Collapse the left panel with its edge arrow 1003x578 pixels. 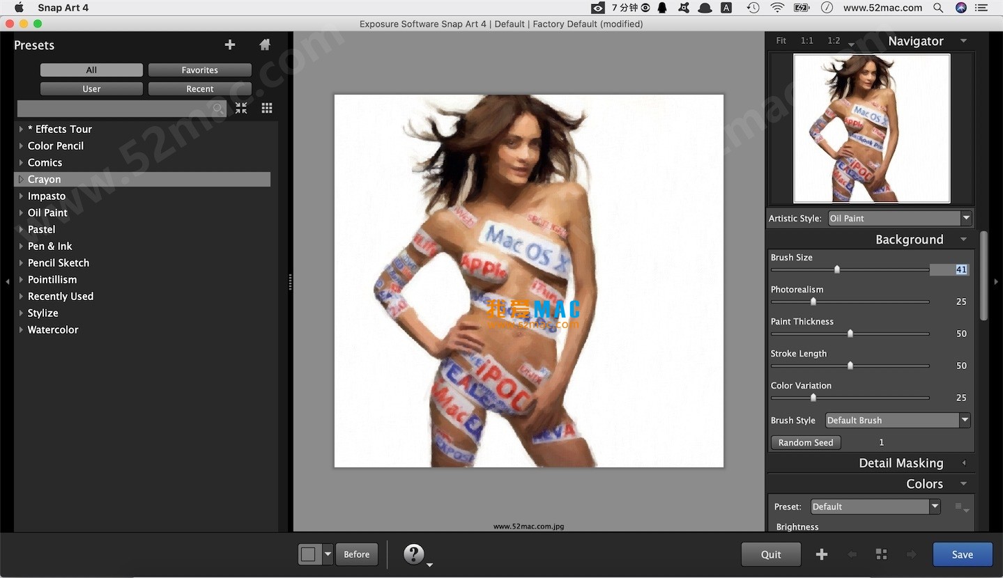(x=7, y=281)
